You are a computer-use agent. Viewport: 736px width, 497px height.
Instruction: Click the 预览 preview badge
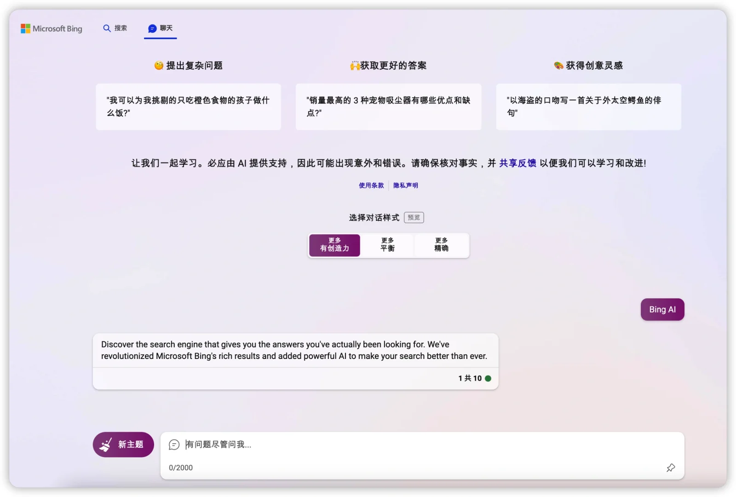click(x=414, y=217)
